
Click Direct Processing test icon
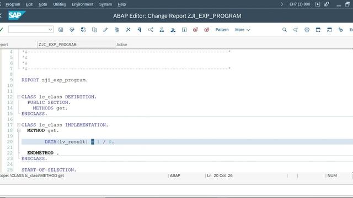tap(139, 30)
